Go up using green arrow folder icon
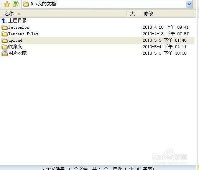Screen dimensions: 199x170 click(x=16, y=4)
